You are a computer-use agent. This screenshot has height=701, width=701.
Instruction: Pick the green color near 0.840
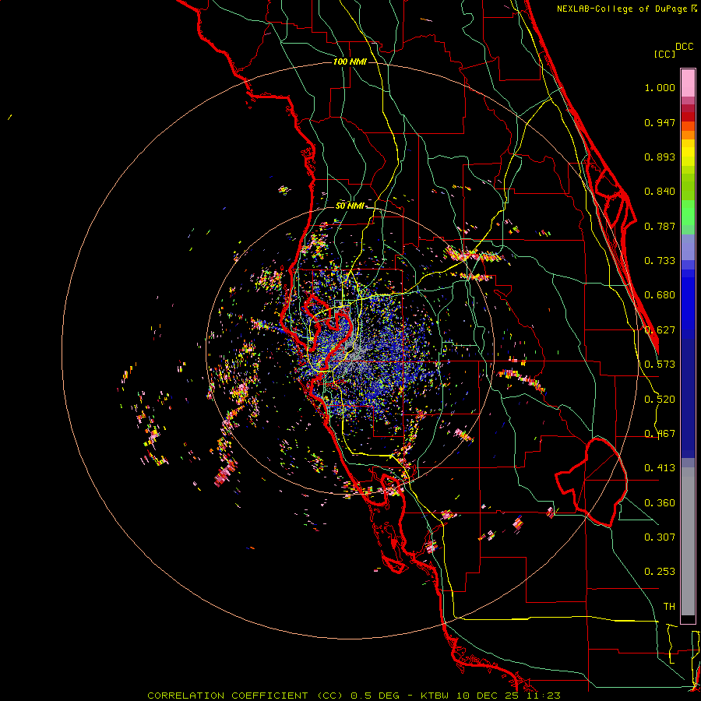(x=688, y=187)
